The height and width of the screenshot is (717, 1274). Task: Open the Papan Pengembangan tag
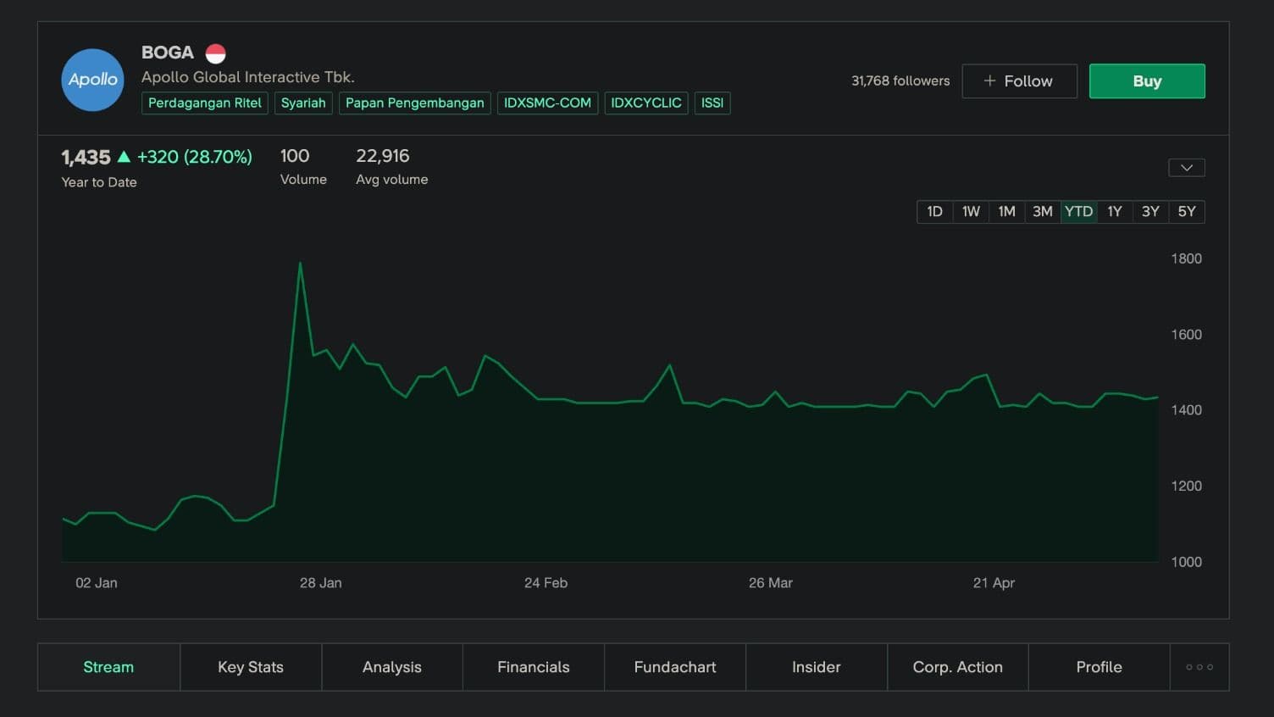(x=415, y=103)
